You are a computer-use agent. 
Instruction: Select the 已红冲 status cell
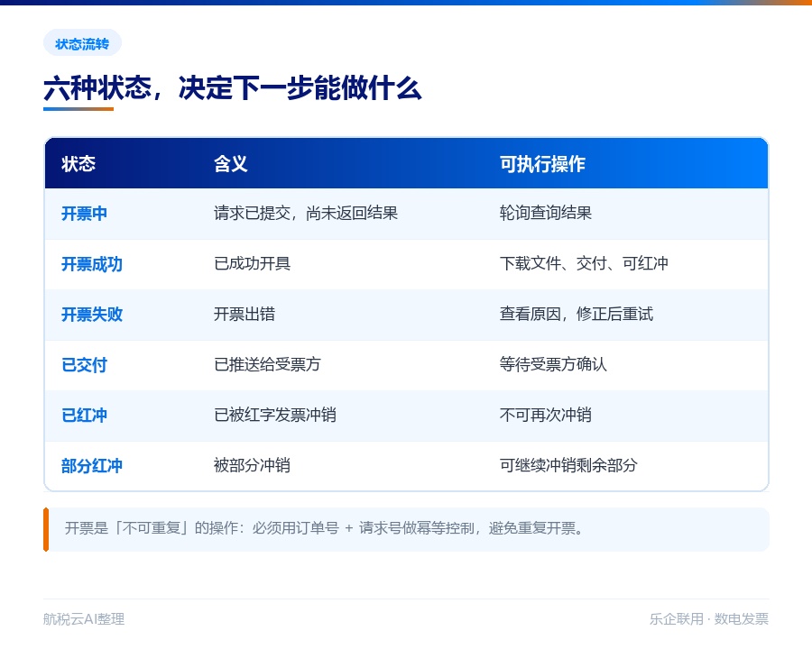coord(85,415)
